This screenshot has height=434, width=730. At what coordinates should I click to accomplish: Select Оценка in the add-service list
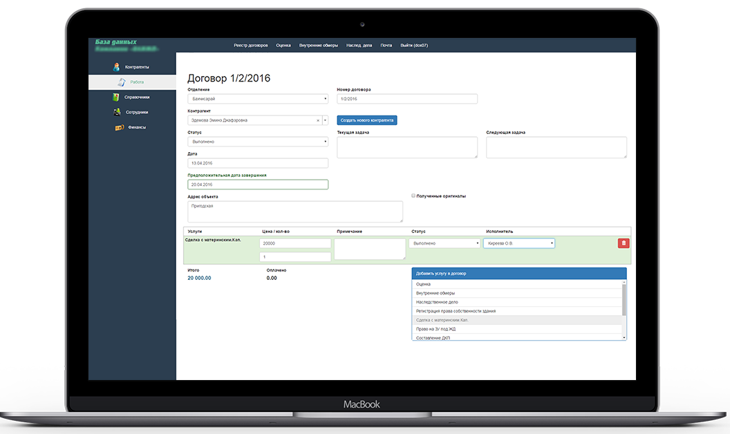point(517,284)
